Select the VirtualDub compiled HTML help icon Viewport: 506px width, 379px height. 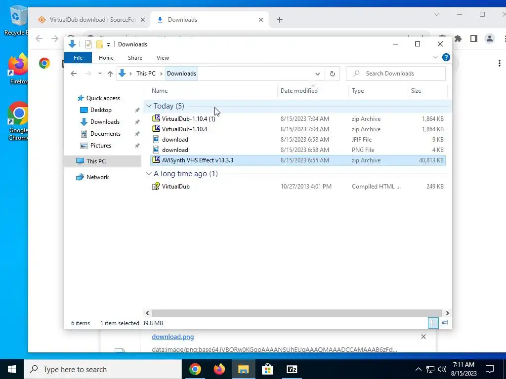pyautogui.click(x=156, y=186)
